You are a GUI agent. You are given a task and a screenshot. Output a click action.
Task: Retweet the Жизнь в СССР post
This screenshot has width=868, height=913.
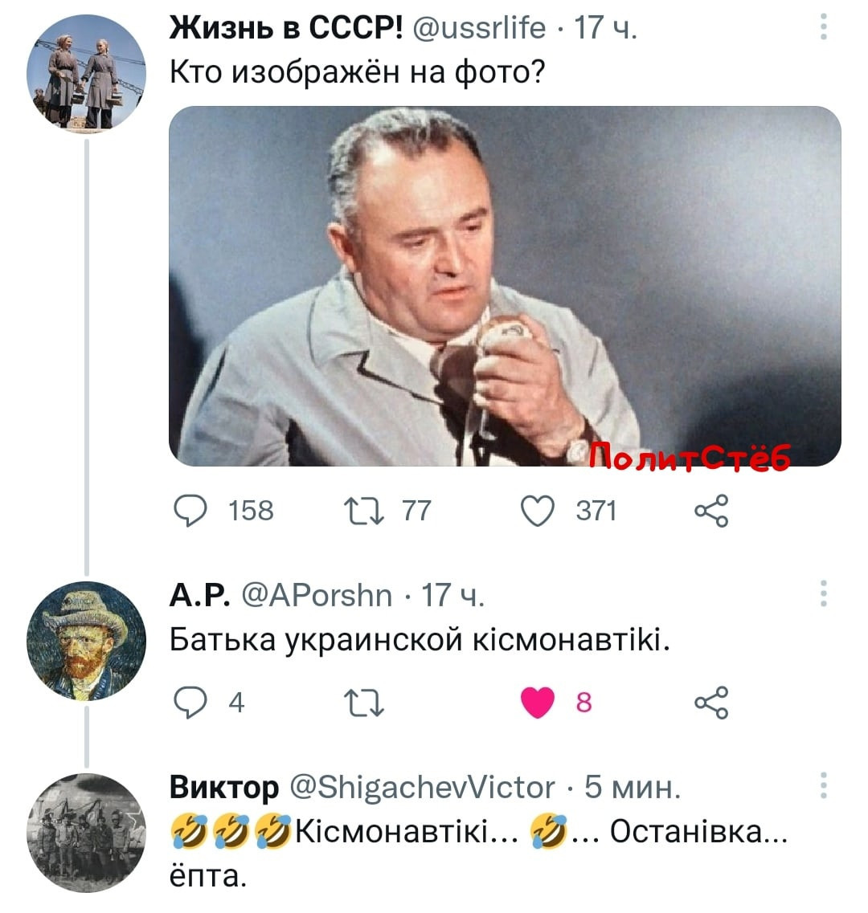(364, 511)
